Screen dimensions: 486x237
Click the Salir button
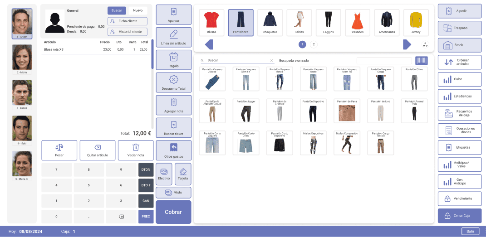point(471,232)
